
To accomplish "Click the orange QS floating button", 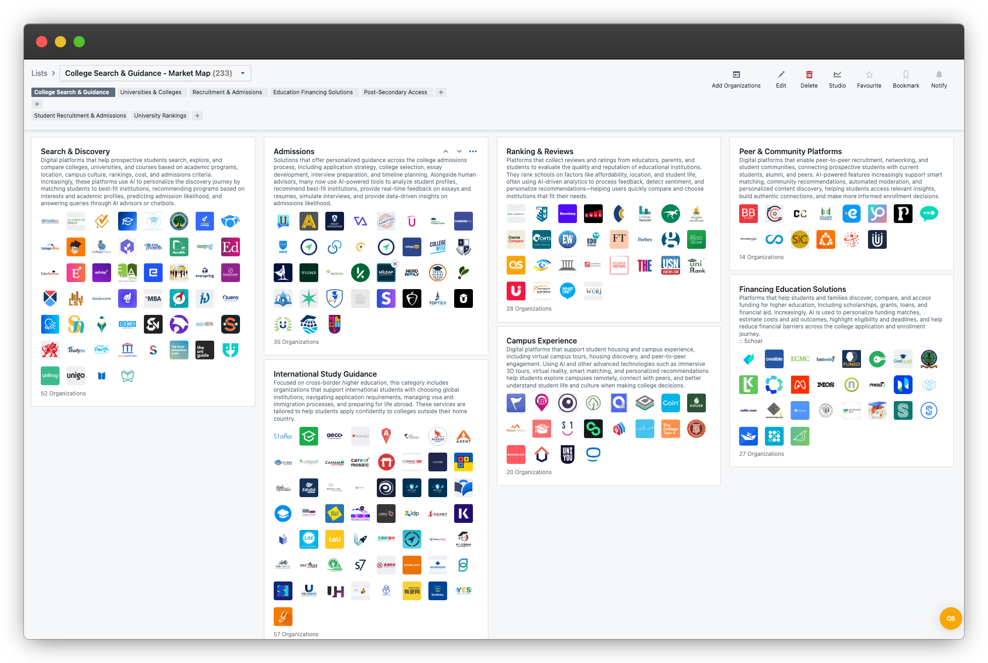I will click(951, 618).
